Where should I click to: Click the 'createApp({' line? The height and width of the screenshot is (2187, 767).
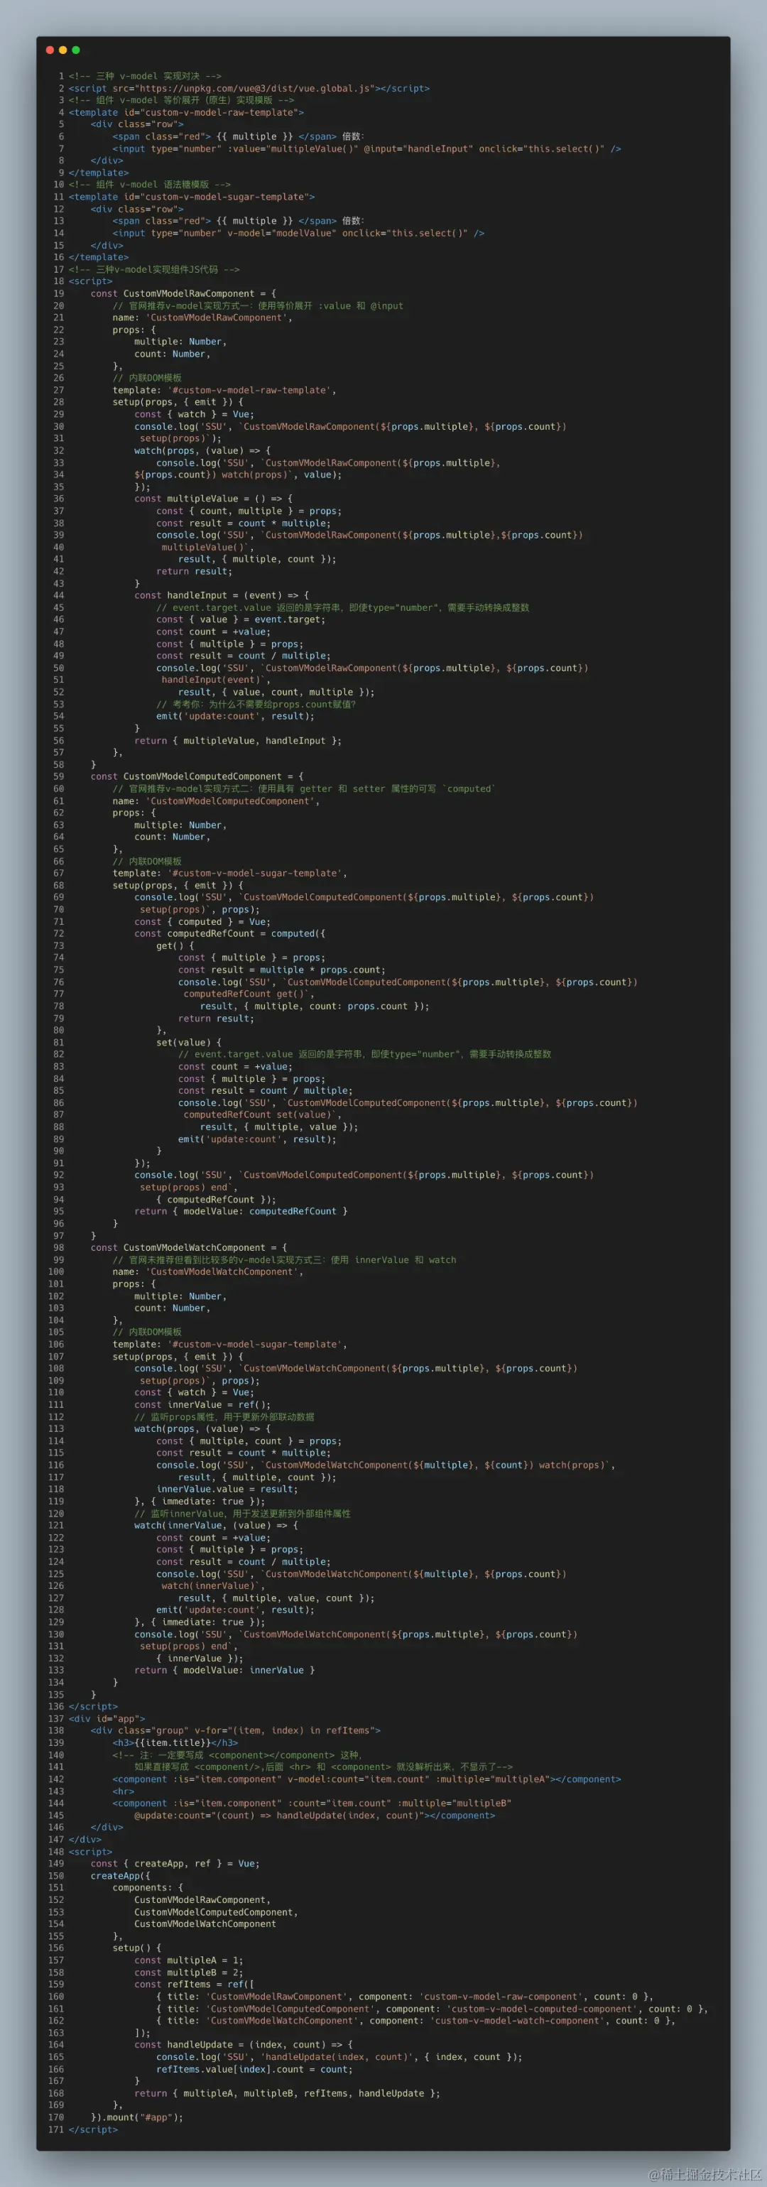coord(121,1875)
